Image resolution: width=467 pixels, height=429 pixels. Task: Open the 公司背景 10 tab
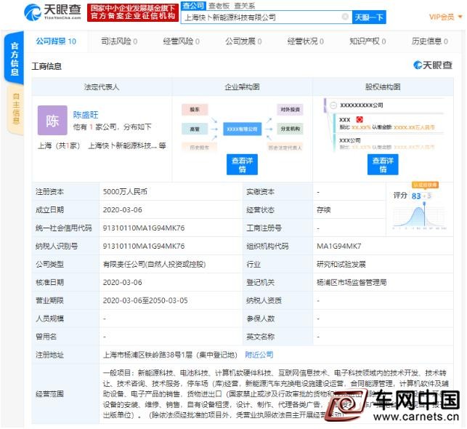pos(56,41)
